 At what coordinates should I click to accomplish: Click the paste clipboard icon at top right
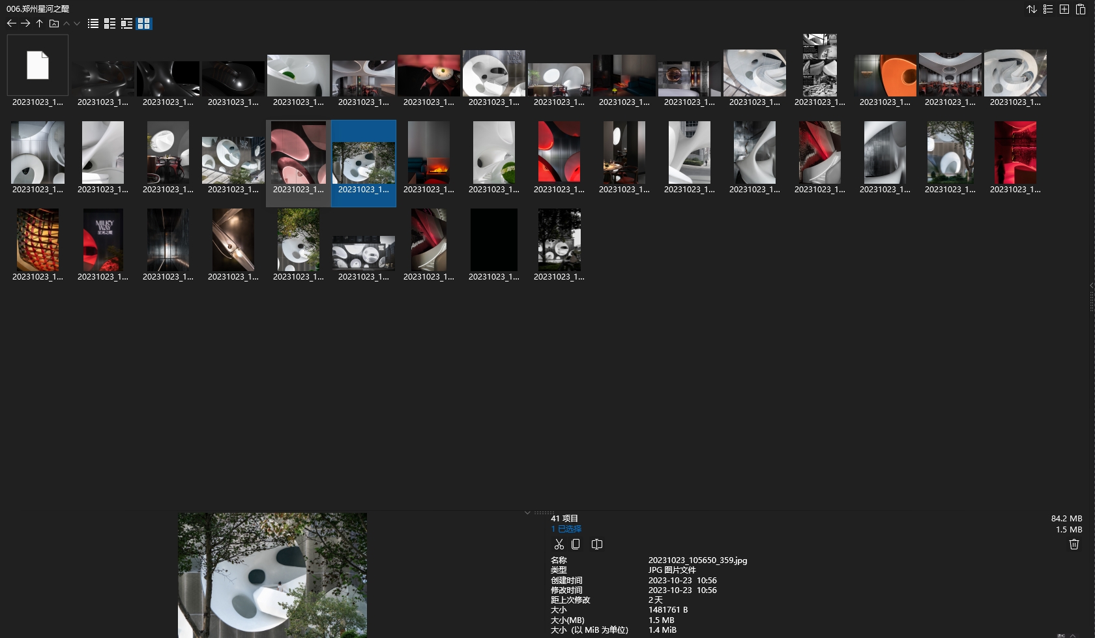(x=1080, y=9)
